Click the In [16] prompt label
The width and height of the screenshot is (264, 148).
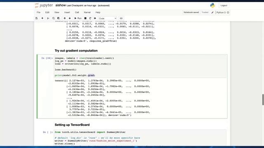tap(47, 58)
